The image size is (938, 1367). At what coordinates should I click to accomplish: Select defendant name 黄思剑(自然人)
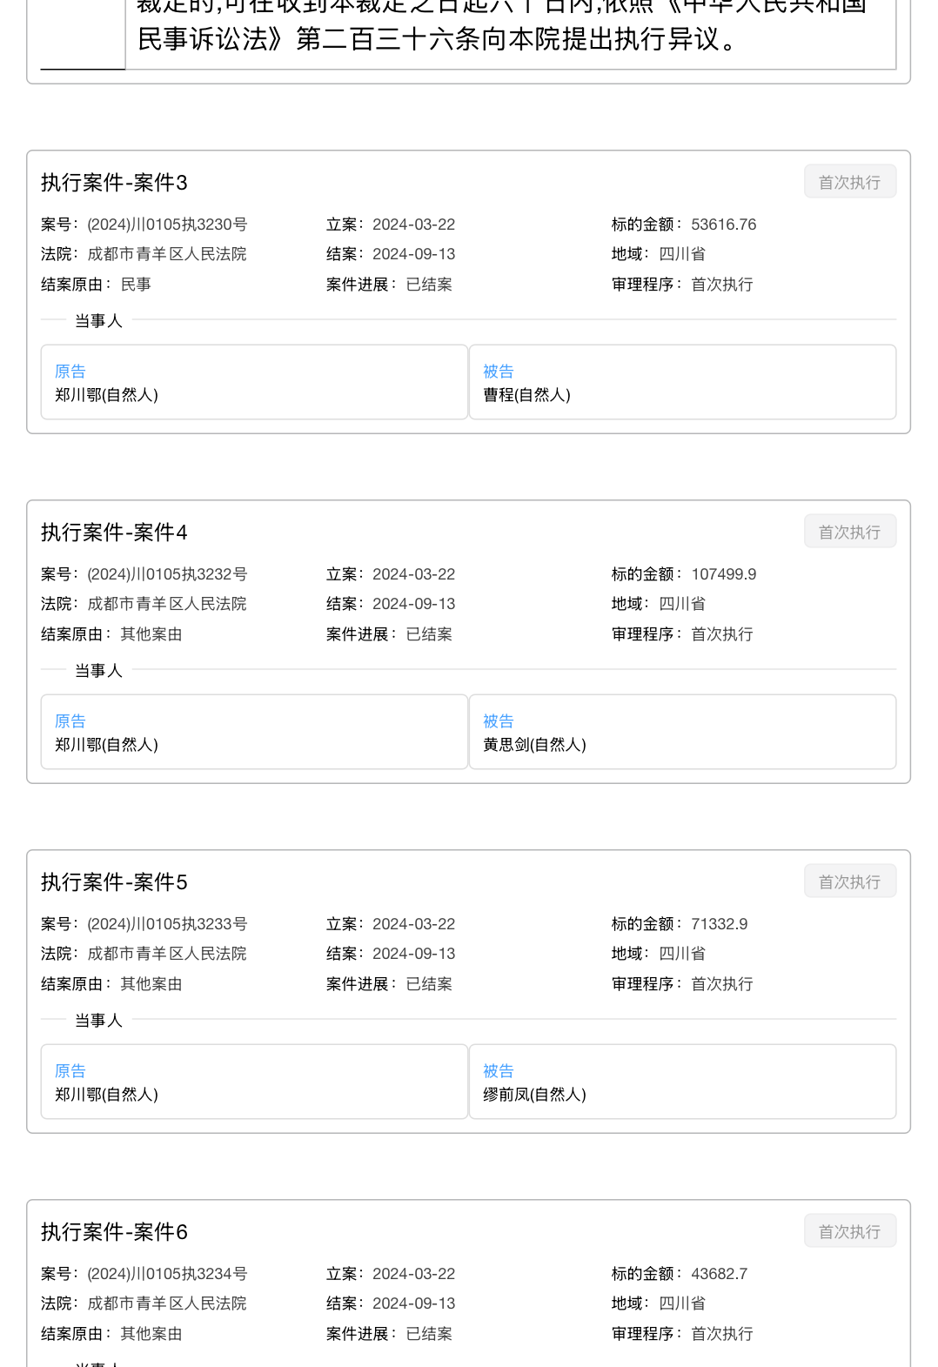click(x=534, y=745)
